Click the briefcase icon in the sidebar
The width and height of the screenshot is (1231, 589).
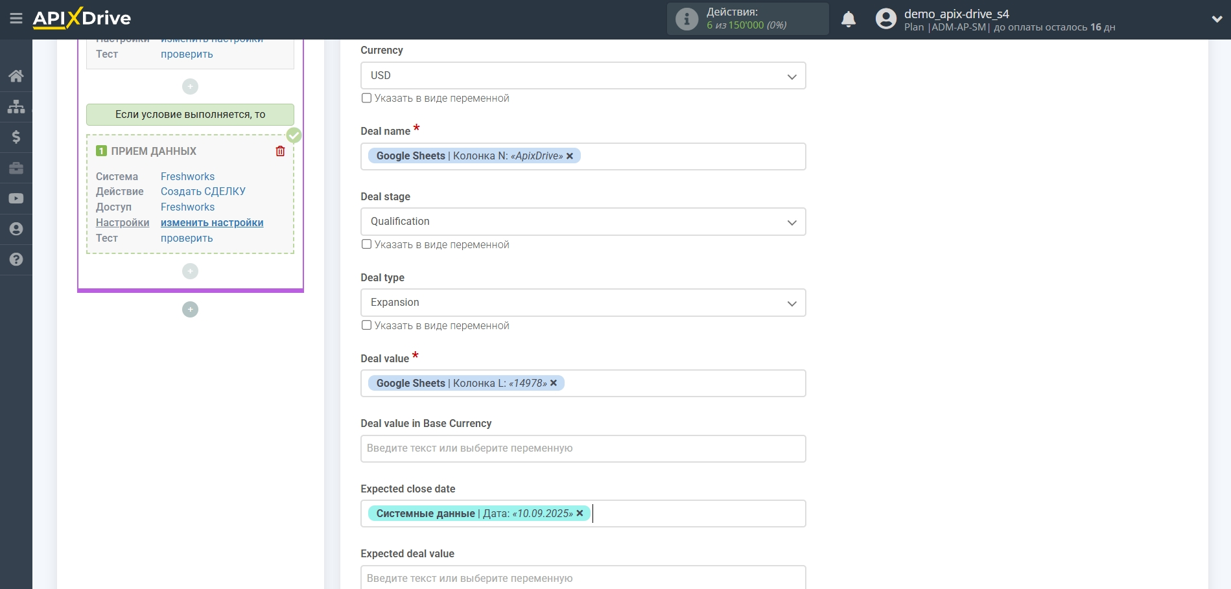[16, 168]
